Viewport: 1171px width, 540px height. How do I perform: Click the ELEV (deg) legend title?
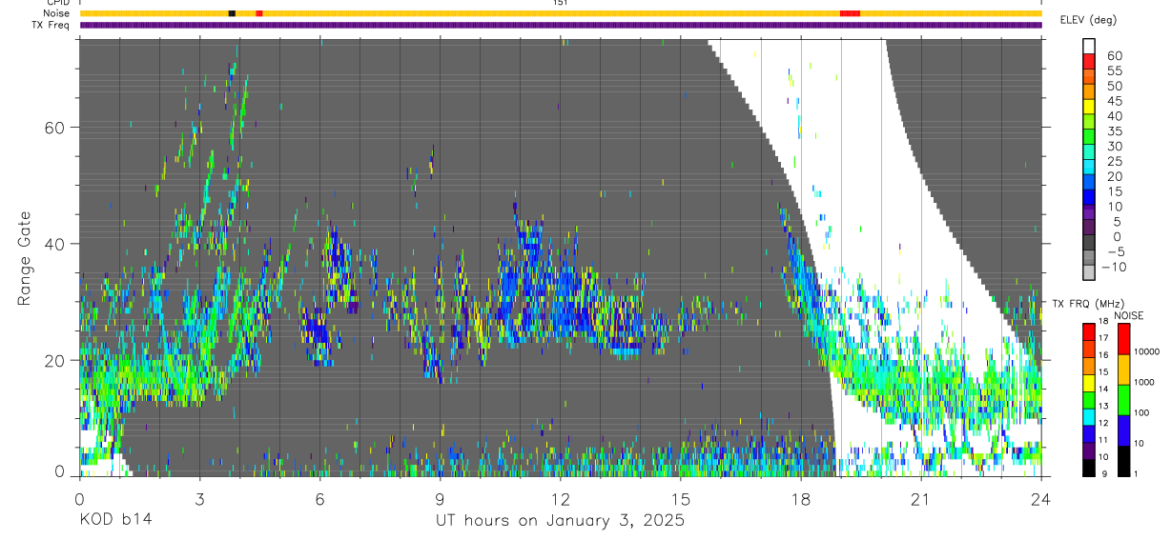tap(1087, 19)
